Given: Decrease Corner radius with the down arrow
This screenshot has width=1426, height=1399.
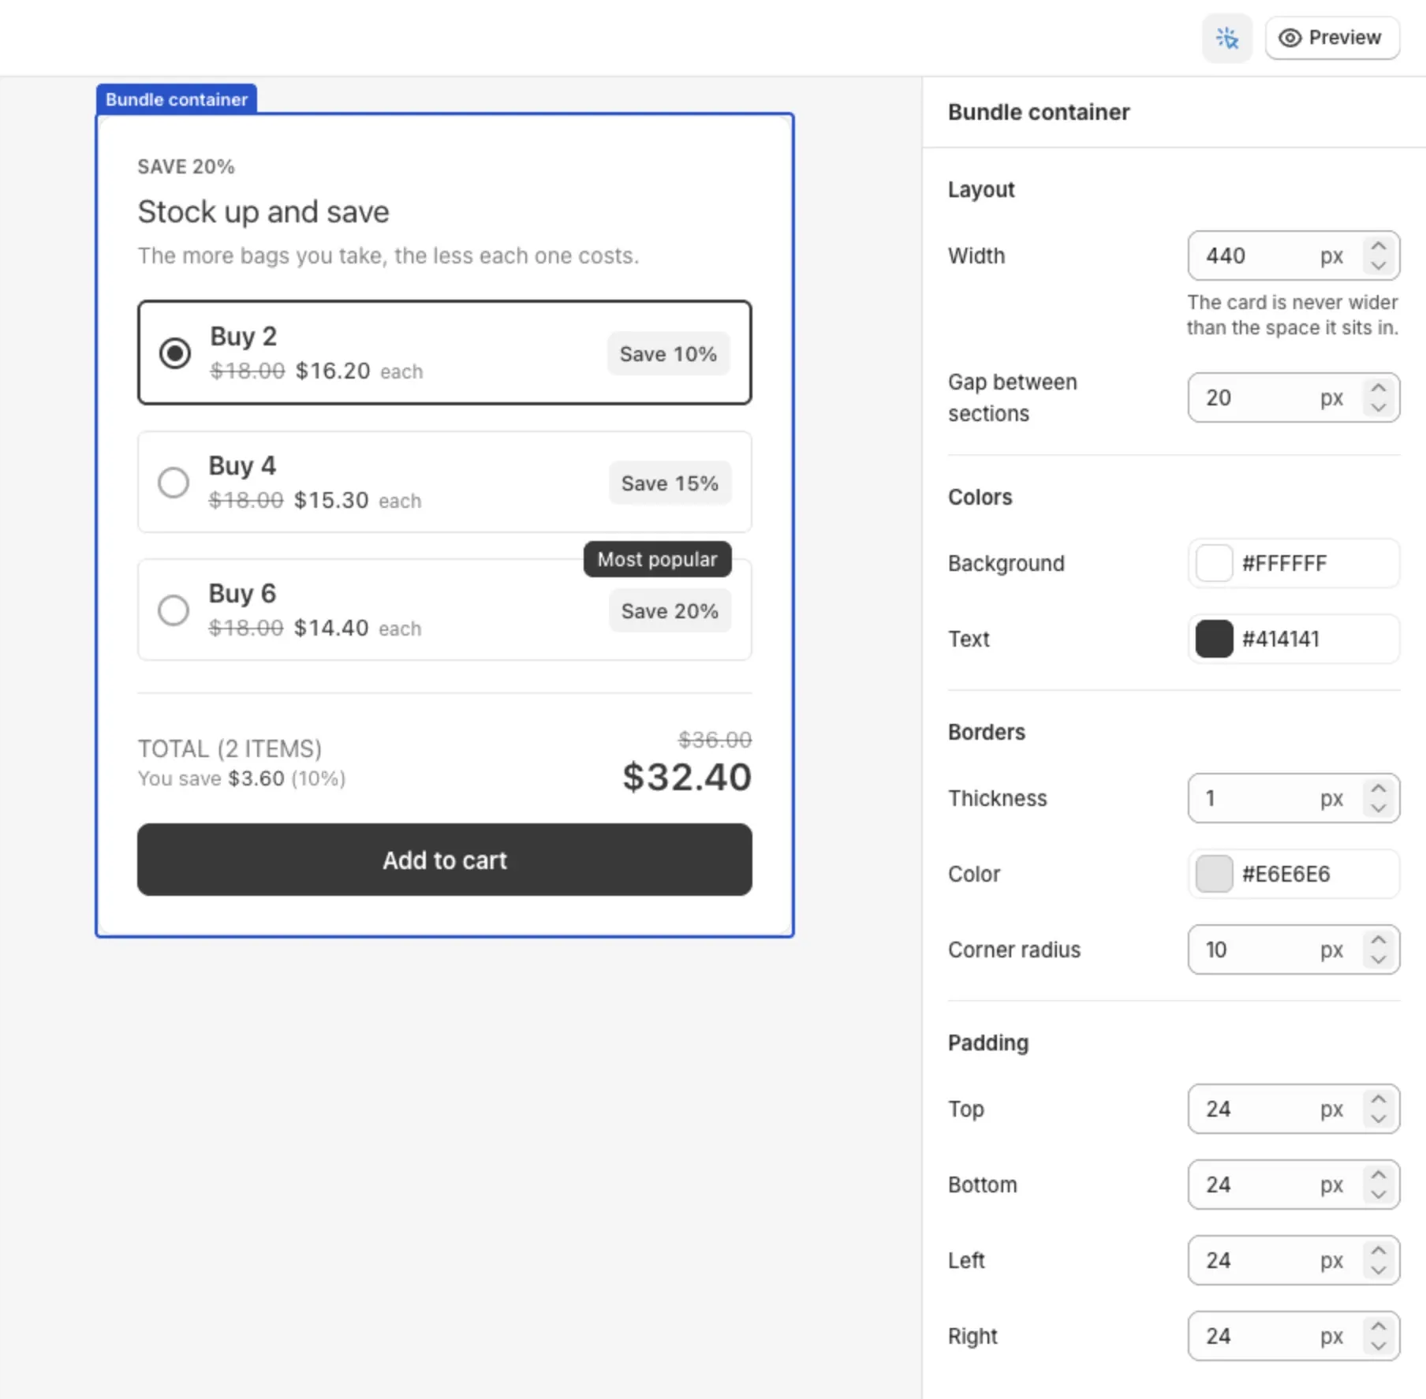Looking at the screenshot, I should pyautogui.click(x=1379, y=960).
